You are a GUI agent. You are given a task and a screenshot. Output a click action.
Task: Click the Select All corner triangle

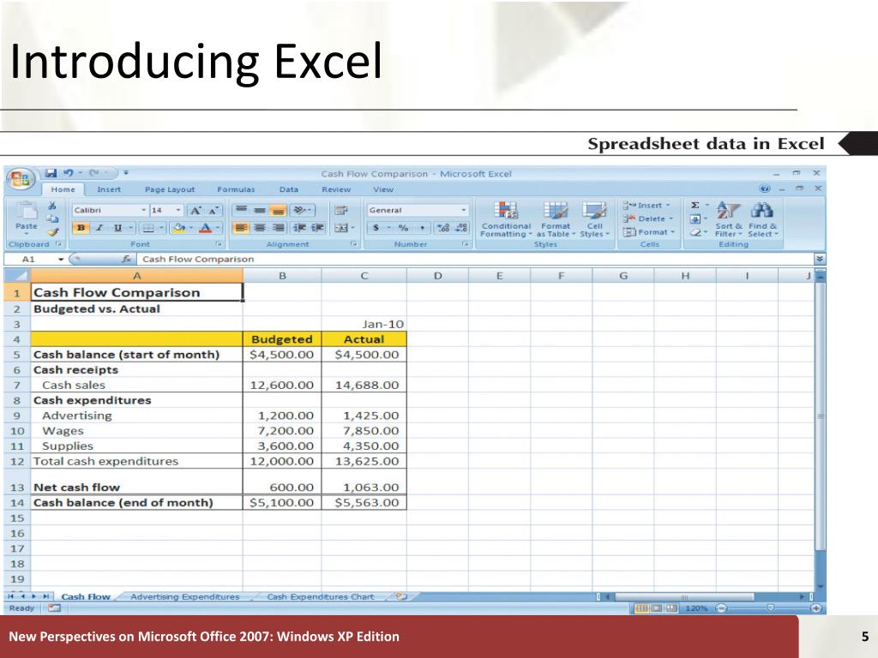click(x=17, y=275)
